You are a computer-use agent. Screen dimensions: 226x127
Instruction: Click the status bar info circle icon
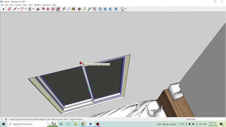point(6,119)
